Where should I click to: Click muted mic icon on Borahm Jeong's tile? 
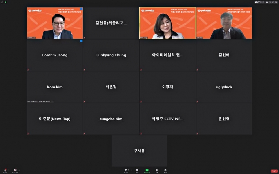(28, 70)
